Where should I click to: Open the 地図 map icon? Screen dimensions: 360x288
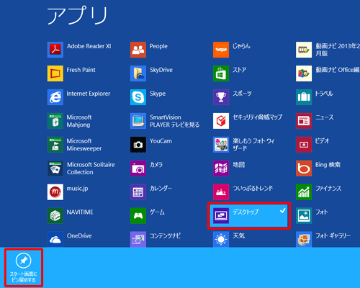click(x=221, y=168)
